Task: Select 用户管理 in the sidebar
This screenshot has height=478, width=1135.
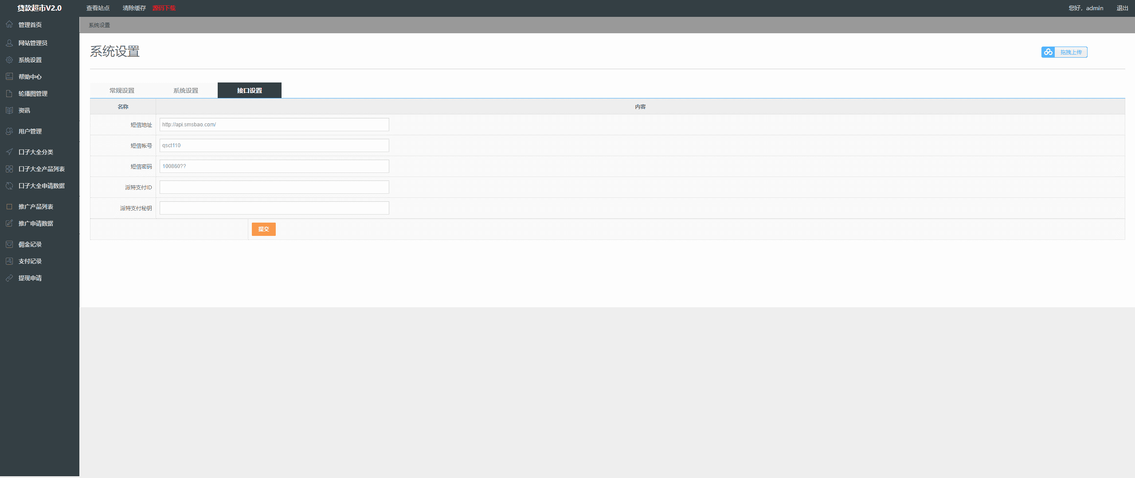Action: 30,131
